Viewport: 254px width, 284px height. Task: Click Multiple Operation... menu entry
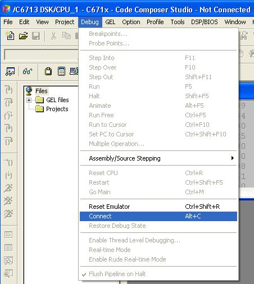click(x=158, y=144)
